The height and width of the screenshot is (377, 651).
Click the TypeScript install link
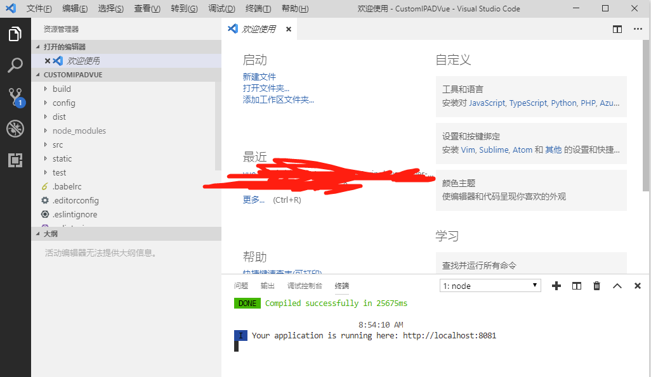click(528, 103)
